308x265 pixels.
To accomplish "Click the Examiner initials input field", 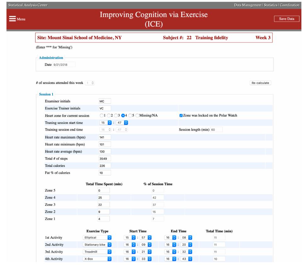I will (105, 101).
